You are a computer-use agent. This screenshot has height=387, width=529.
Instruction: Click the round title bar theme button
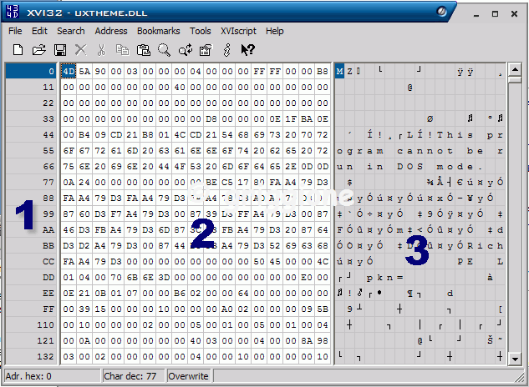tap(441, 12)
